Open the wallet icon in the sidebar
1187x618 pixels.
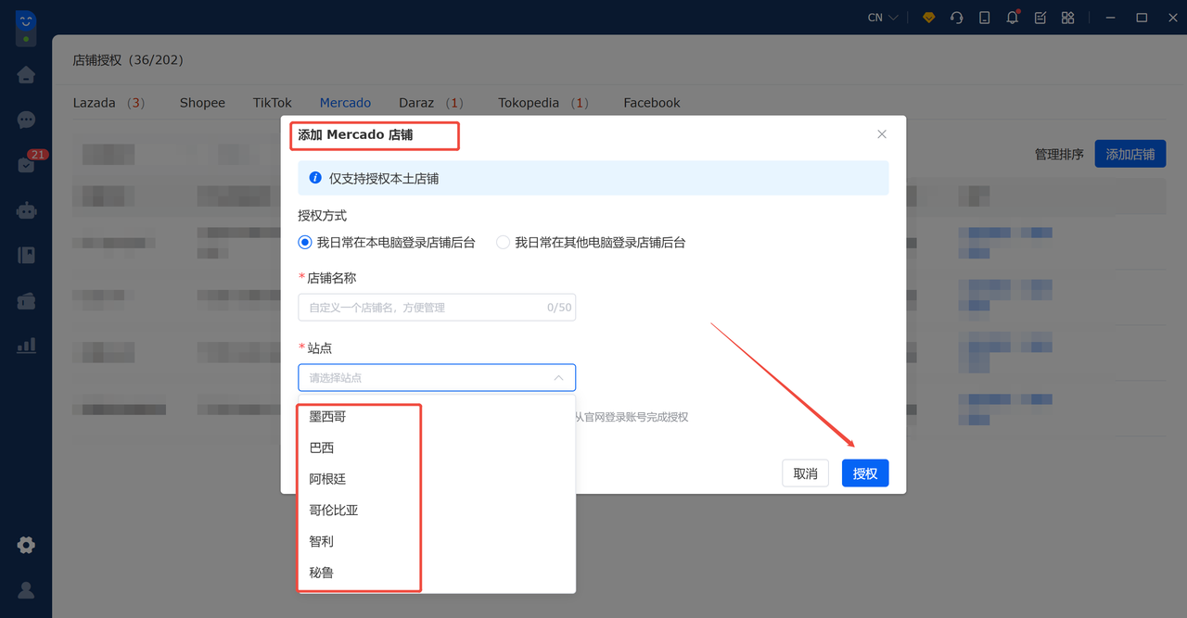tap(26, 300)
